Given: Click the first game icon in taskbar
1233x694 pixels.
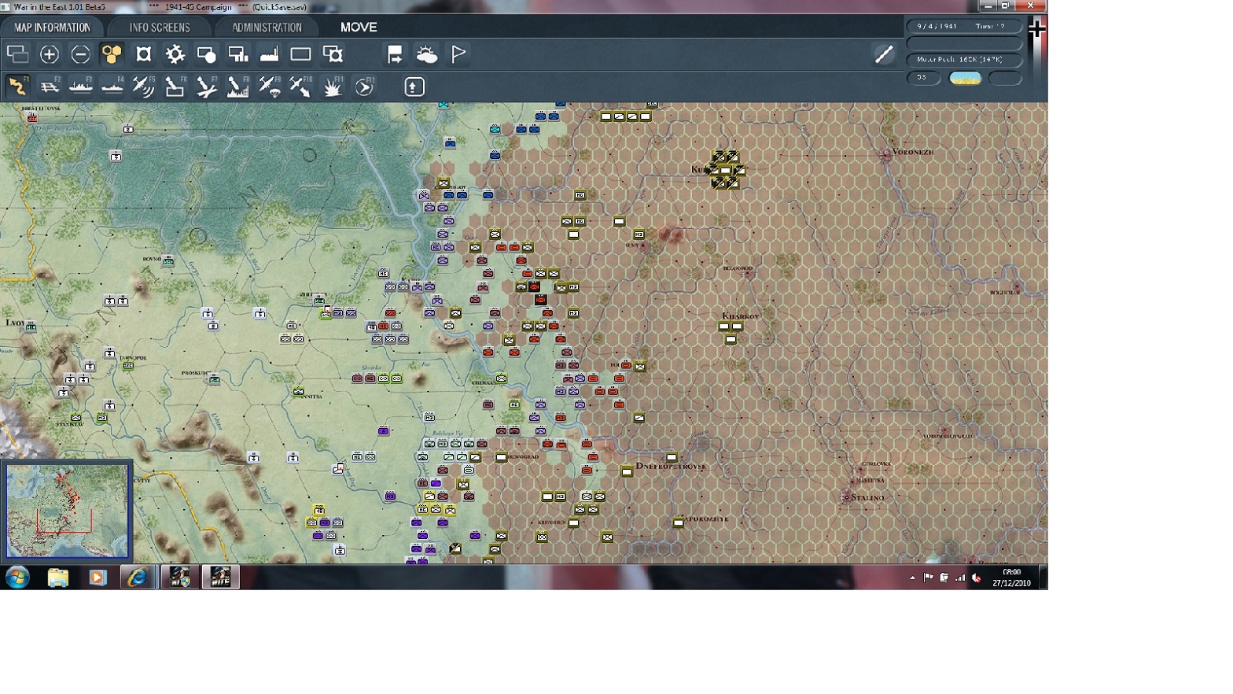Looking at the screenshot, I should pyautogui.click(x=180, y=578).
